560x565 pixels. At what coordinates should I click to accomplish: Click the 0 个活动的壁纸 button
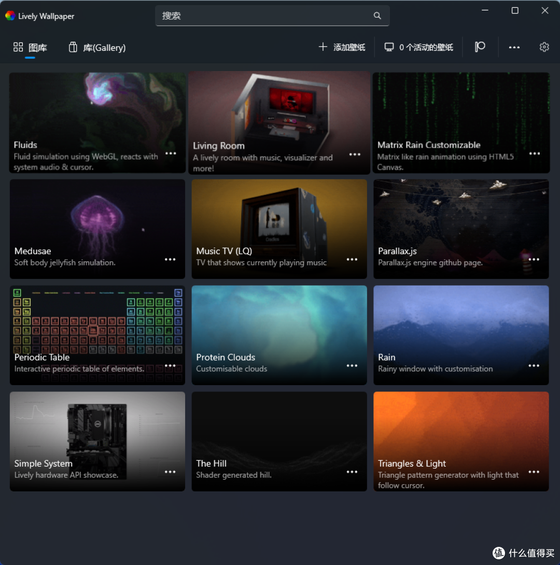coord(426,48)
